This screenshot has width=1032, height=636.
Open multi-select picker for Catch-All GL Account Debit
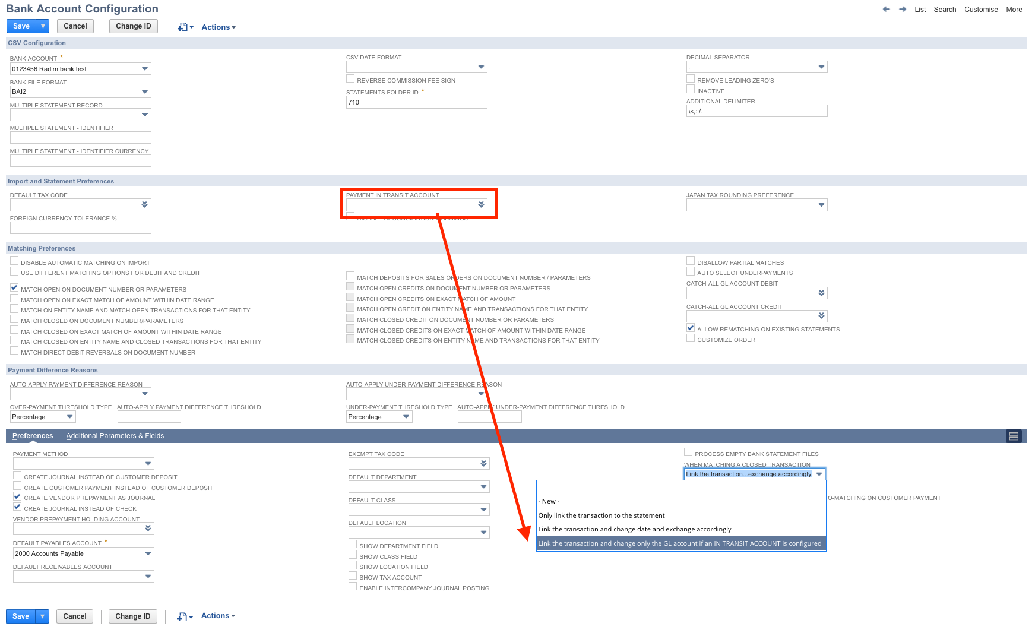coord(821,293)
